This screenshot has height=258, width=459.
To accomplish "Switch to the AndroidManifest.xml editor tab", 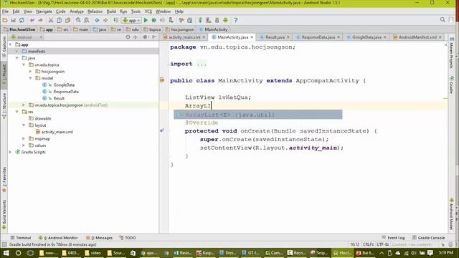I will tap(417, 37).
